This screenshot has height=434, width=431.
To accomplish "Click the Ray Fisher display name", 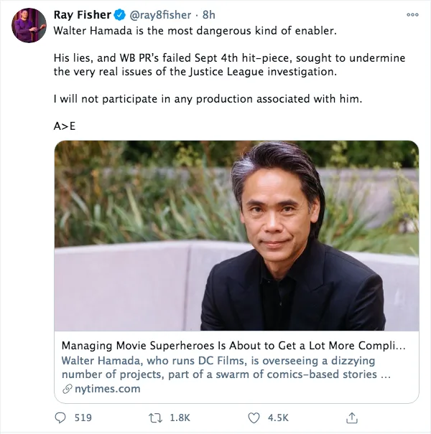I will (x=82, y=15).
